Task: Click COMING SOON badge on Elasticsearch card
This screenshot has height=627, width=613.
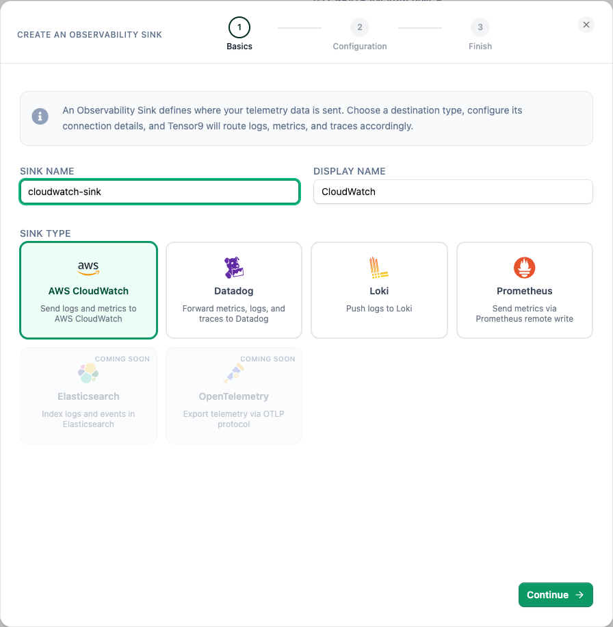Action: [122, 359]
